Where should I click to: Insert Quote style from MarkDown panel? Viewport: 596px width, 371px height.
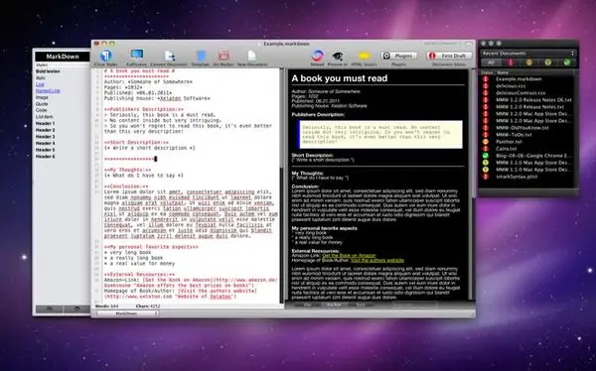(42, 104)
